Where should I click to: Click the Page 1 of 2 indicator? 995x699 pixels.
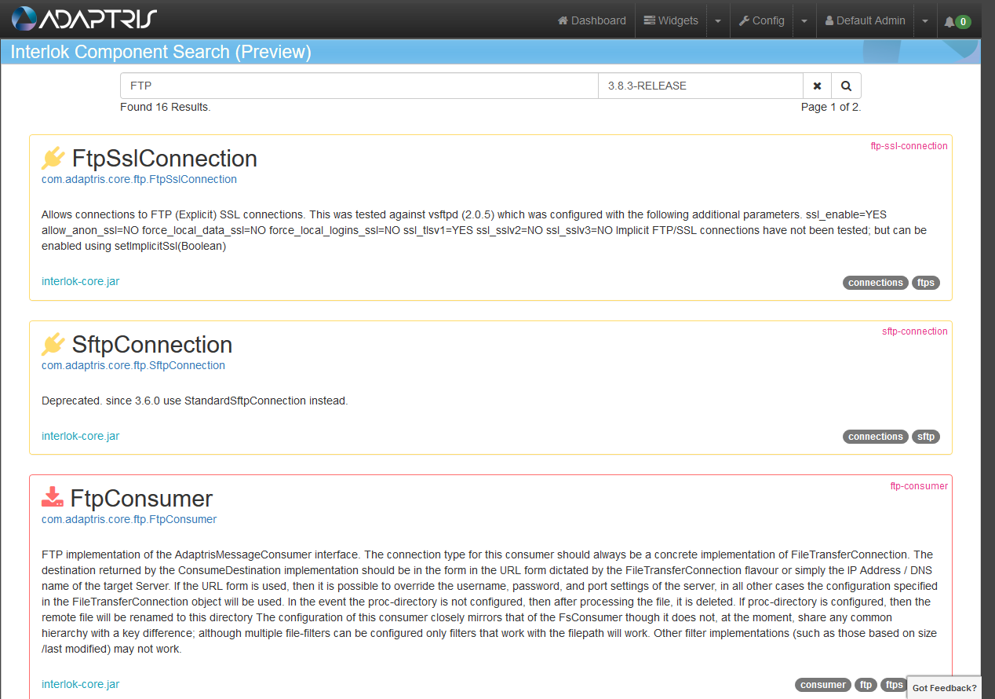point(831,107)
